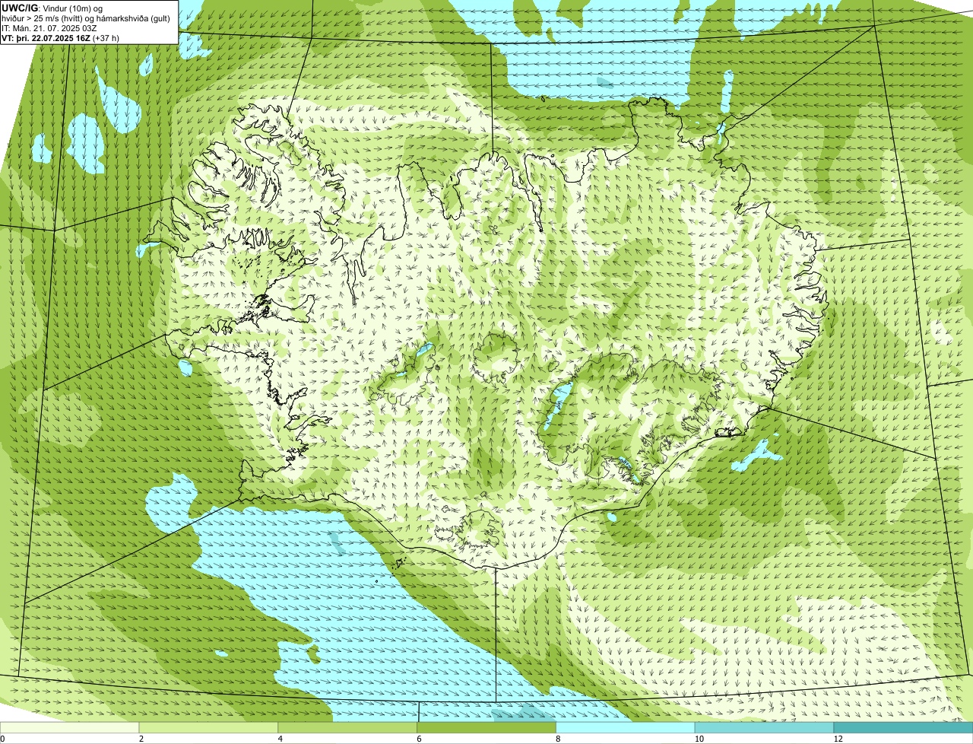Click the 'hviður > 25 m/s (hvítt)' line

click(86, 17)
